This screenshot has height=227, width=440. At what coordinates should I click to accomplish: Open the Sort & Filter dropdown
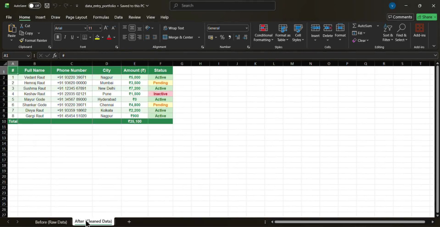[x=388, y=33]
